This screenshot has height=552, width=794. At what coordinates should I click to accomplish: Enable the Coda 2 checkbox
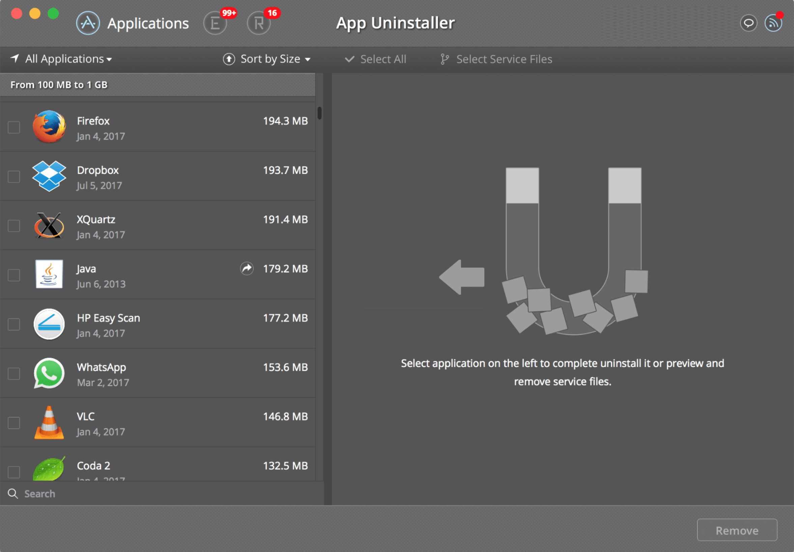tap(14, 472)
